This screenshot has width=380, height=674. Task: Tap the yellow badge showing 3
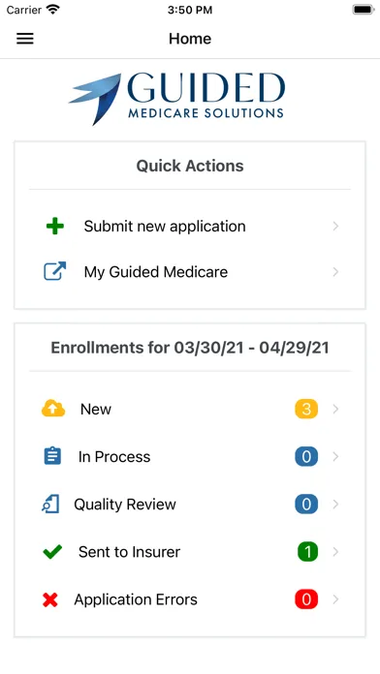(306, 409)
